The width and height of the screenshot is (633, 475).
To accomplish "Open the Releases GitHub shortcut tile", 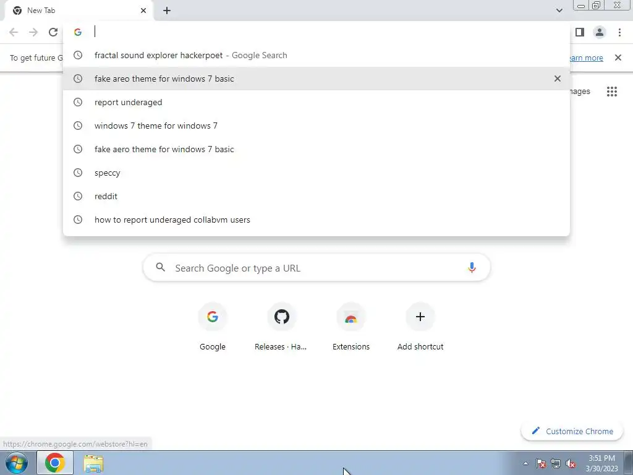I will pyautogui.click(x=281, y=327).
